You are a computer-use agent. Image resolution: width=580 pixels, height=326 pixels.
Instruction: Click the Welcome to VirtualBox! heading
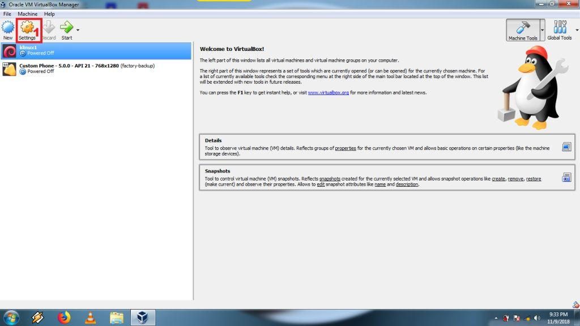(232, 49)
